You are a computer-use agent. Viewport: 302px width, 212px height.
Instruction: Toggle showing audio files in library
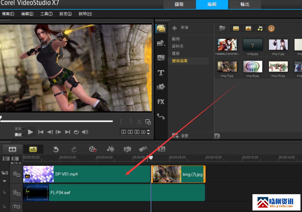tap(260, 28)
